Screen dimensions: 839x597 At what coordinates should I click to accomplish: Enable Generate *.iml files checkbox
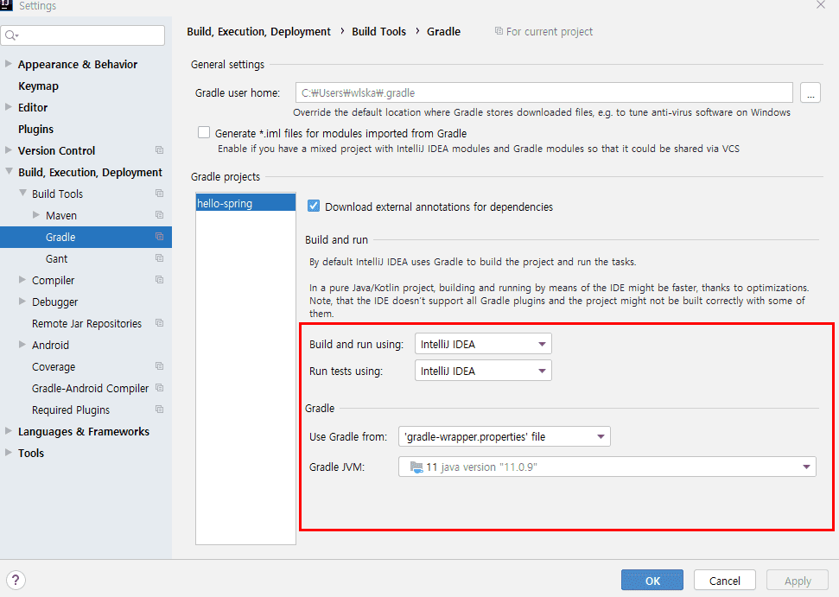coord(204,133)
